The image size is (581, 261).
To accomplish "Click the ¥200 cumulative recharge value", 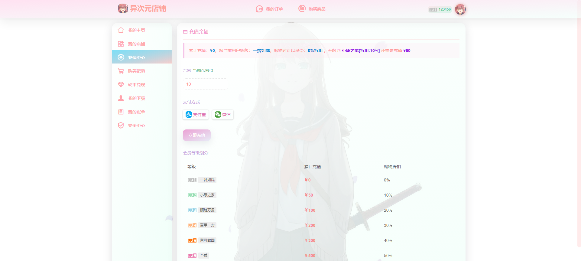I will 310,225.
